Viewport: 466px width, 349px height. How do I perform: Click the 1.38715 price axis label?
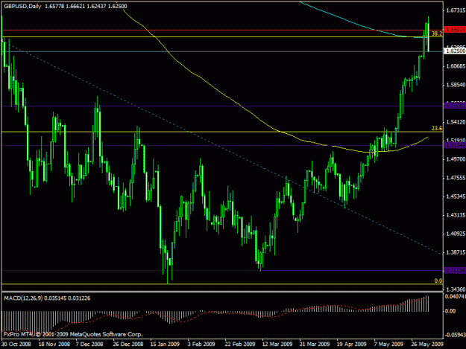pos(456,252)
